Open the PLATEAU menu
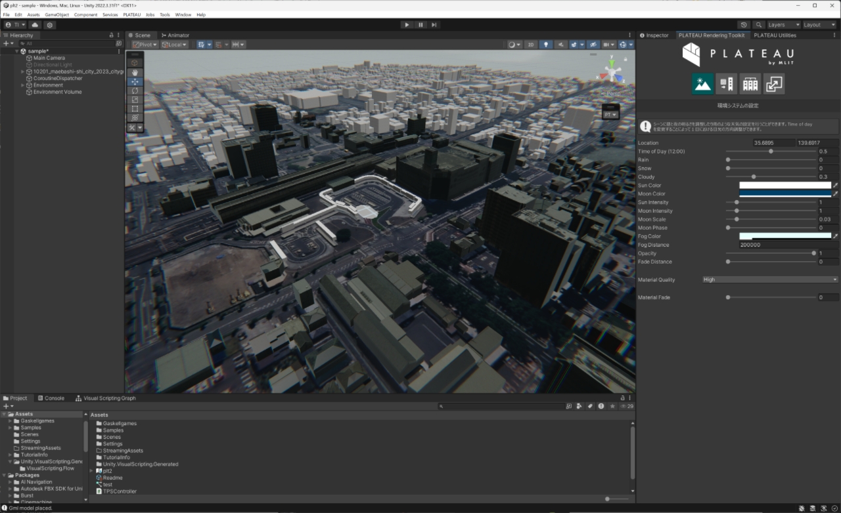This screenshot has width=841, height=513. pos(131,14)
